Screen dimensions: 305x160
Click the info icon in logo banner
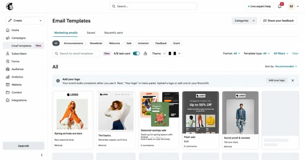(x=58, y=81)
